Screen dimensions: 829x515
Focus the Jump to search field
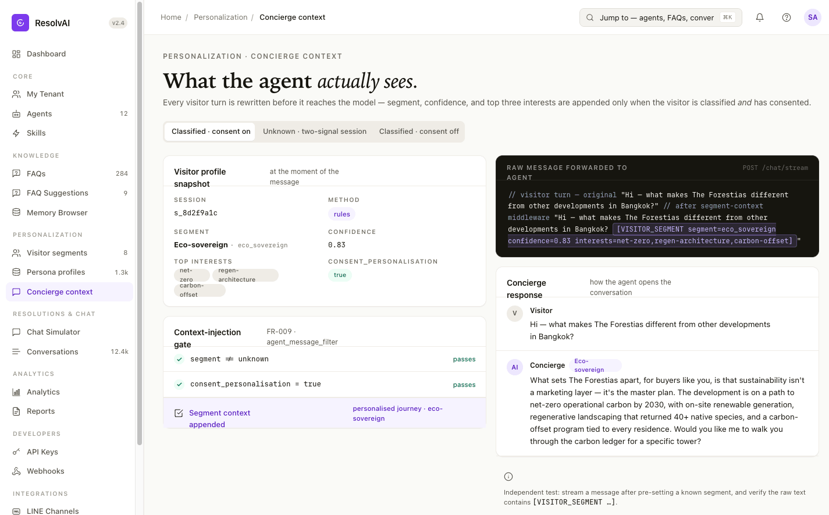[661, 17]
